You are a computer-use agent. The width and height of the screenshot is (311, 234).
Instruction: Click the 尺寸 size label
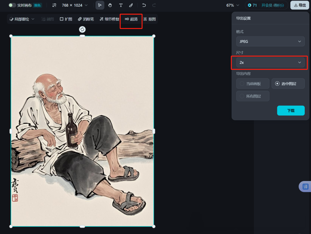pos(240,53)
